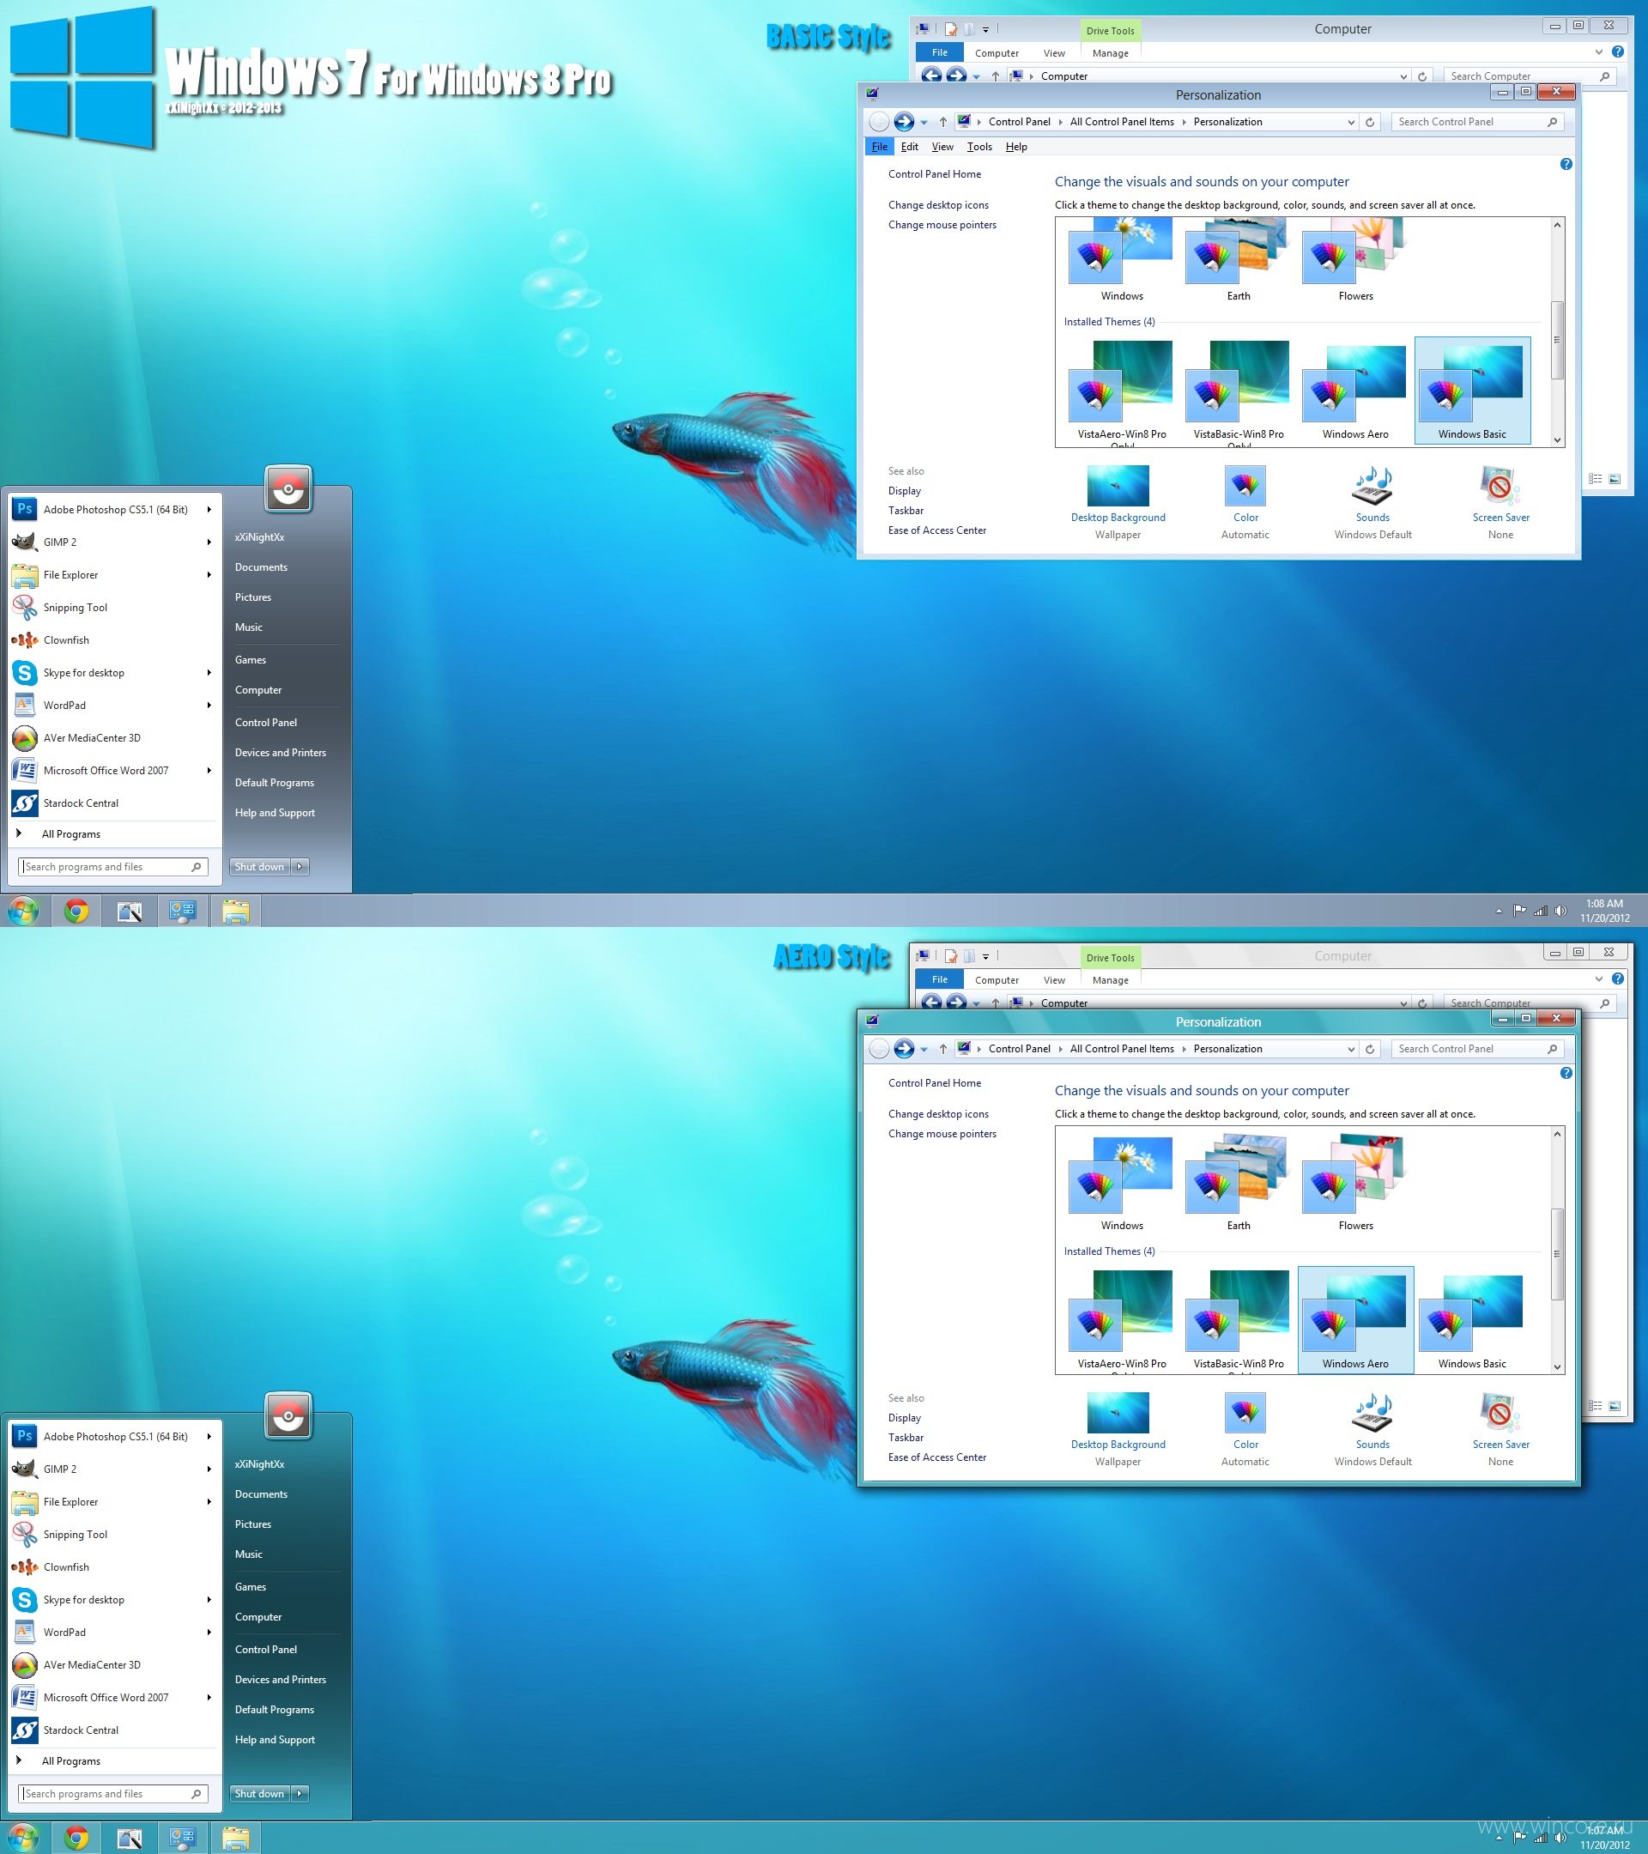This screenshot has height=1854, width=1648.
Task: Launch WordPad from the Aero Style start menu
Action: pos(113,1632)
